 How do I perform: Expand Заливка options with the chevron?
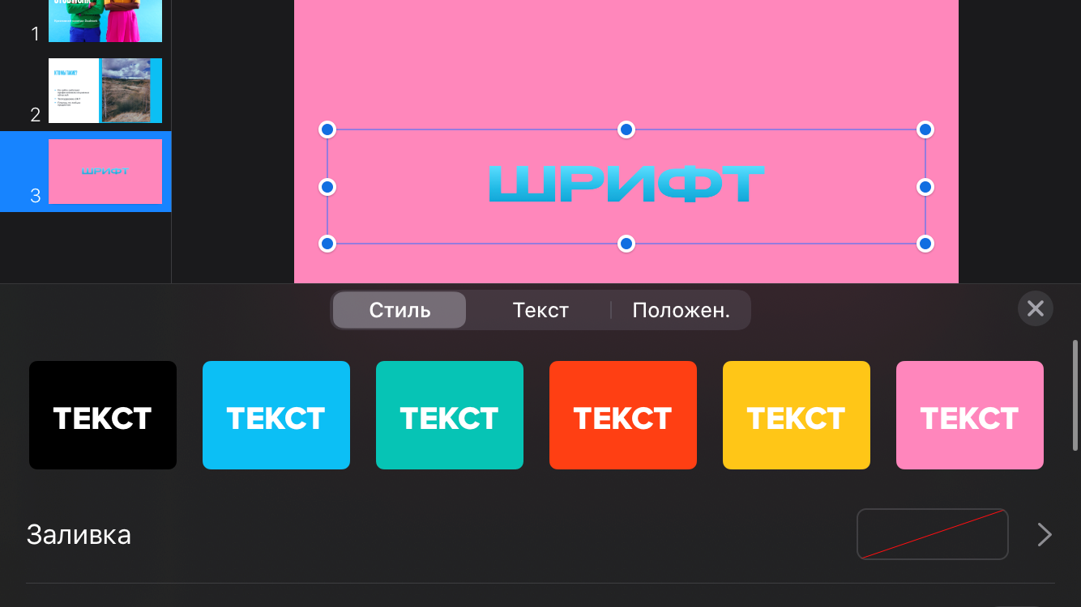(1045, 534)
